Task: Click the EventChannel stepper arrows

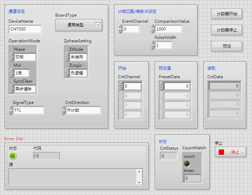Action: tap(120, 29)
